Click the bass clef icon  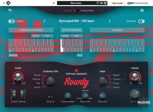coord(10,10)
